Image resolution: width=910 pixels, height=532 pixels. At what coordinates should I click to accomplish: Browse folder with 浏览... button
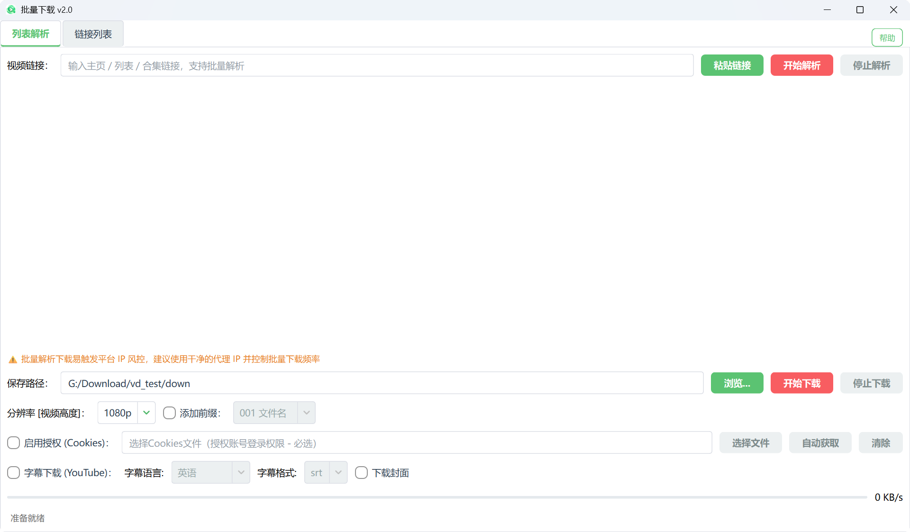pyautogui.click(x=737, y=383)
